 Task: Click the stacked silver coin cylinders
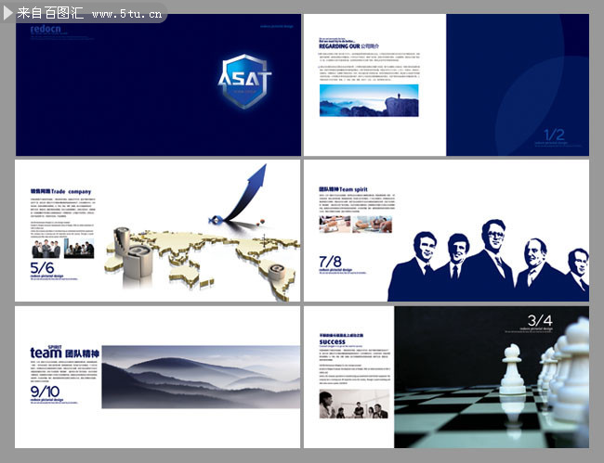[133, 252]
